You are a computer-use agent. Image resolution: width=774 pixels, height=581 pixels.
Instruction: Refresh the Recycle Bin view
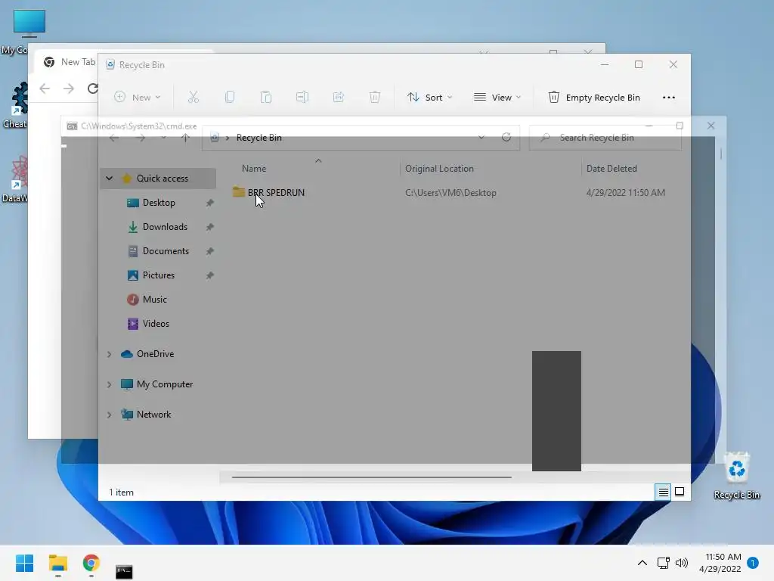coord(506,138)
